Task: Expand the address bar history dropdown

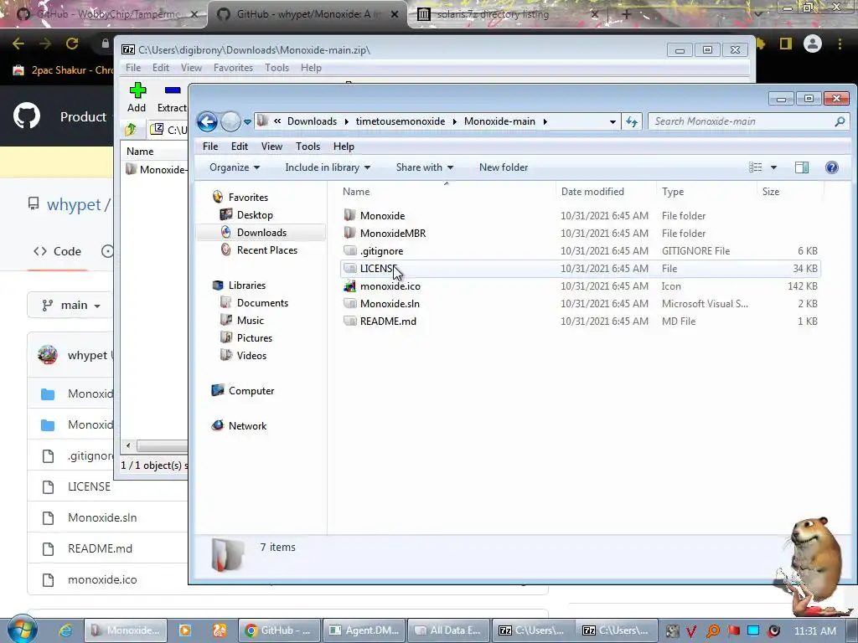Action: (x=612, y=122)
